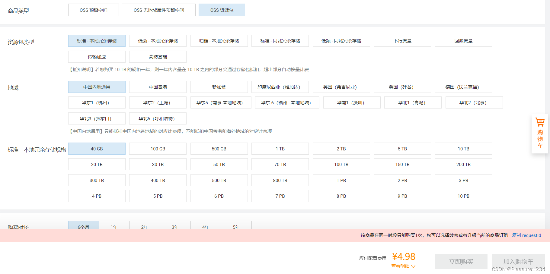Select the 2 TB storage size
Screen dimensions: 550x274
pyautogui.click(x=341, y=149)
